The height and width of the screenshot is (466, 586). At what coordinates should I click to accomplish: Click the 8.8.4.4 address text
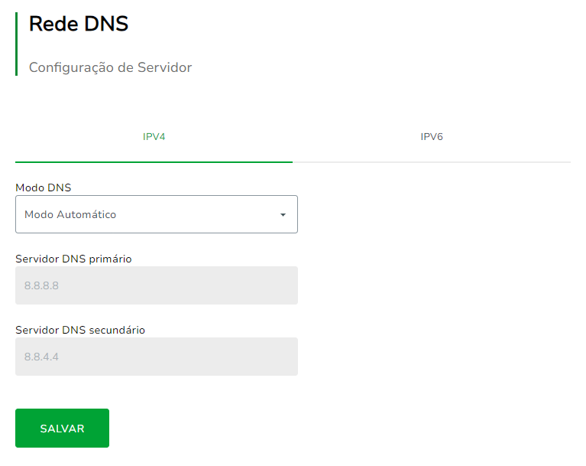tap(41, 357)
